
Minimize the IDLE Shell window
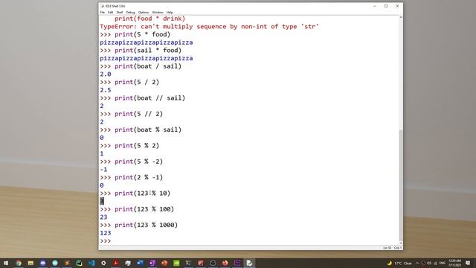(375, 6)
